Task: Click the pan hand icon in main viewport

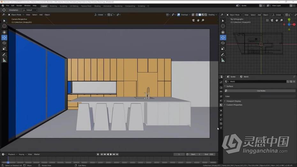Action: click(198, 20)
